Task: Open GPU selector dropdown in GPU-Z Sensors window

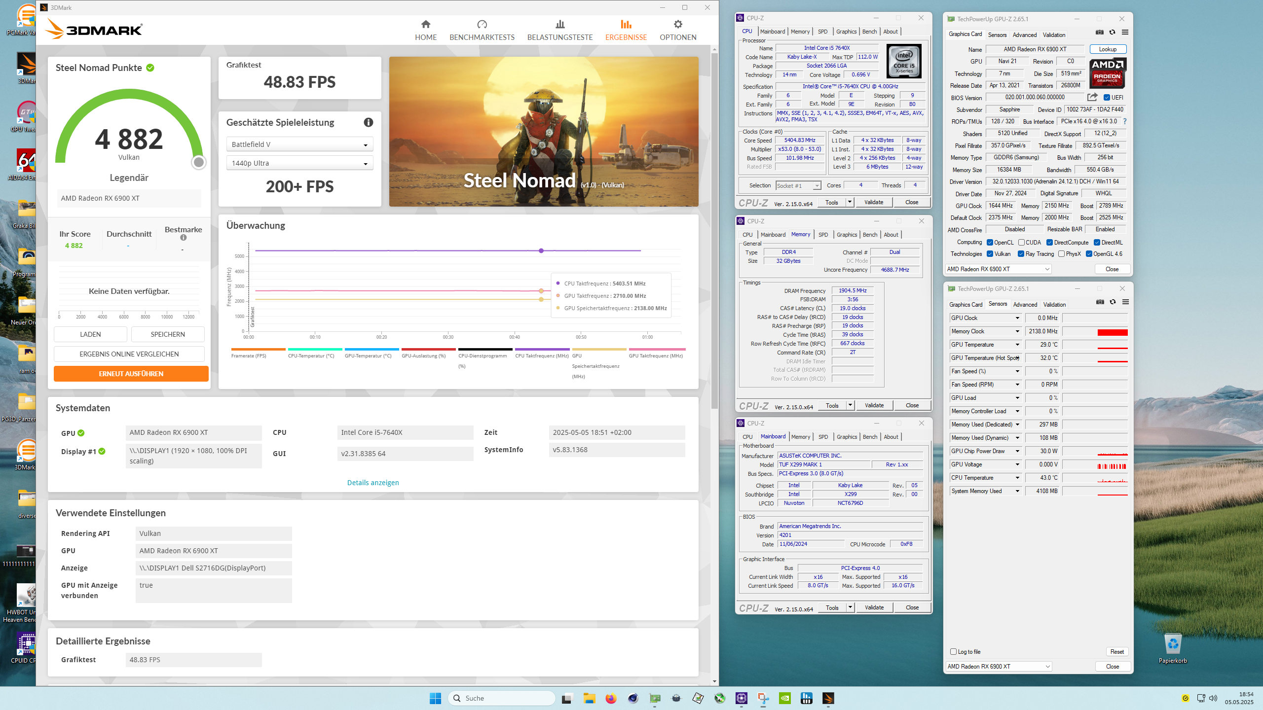Action: click(x=999, y=667)
